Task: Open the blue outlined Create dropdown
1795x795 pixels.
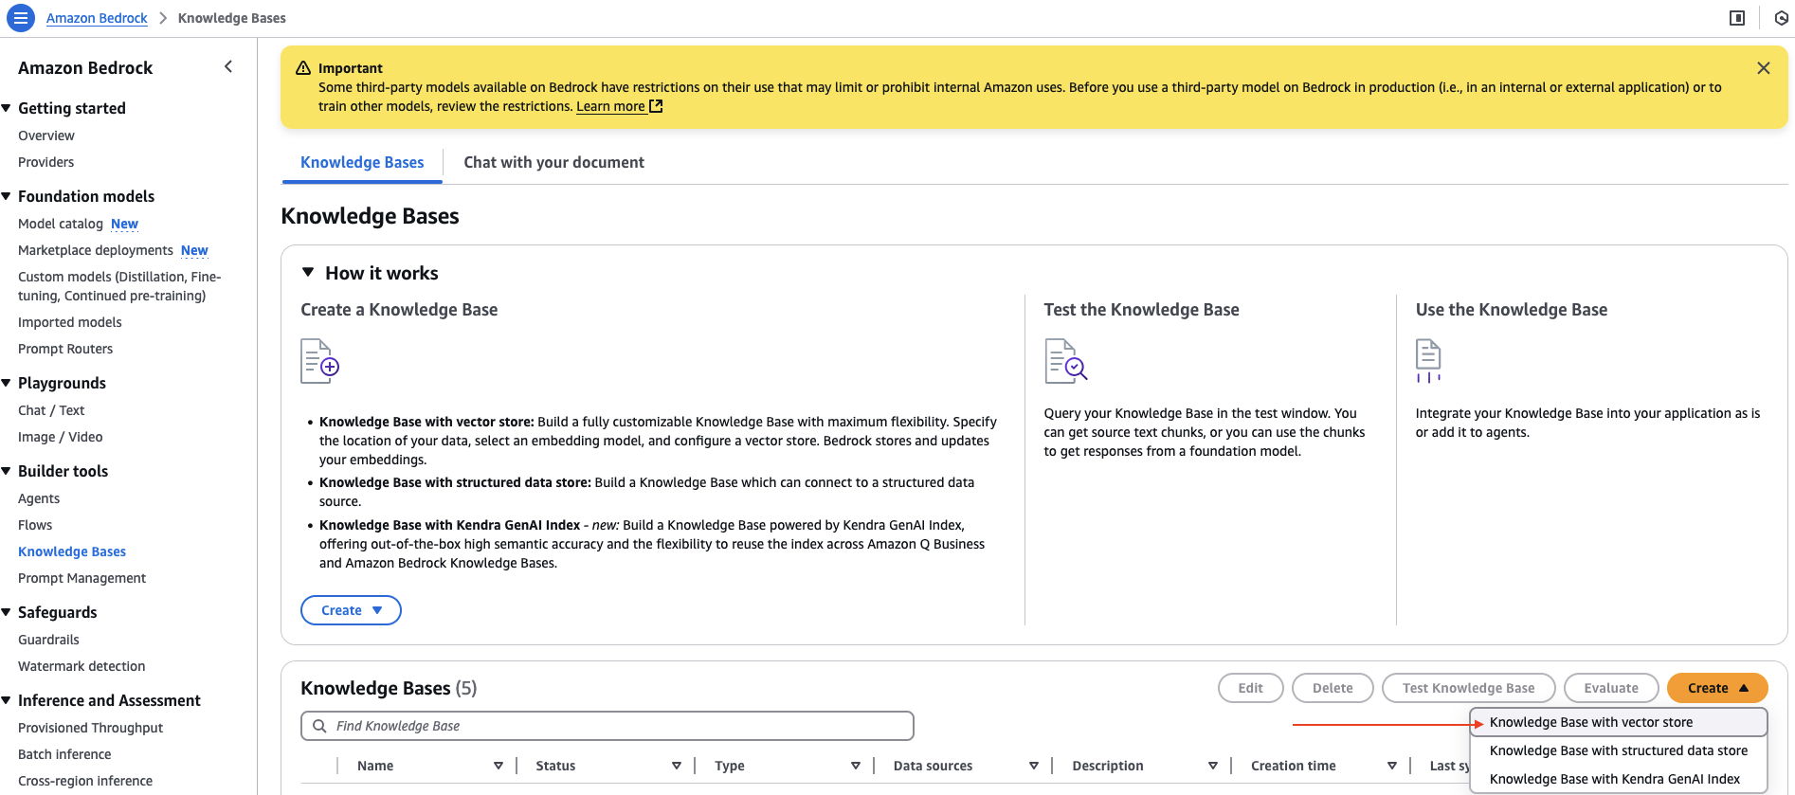Action: click(351, 610)
